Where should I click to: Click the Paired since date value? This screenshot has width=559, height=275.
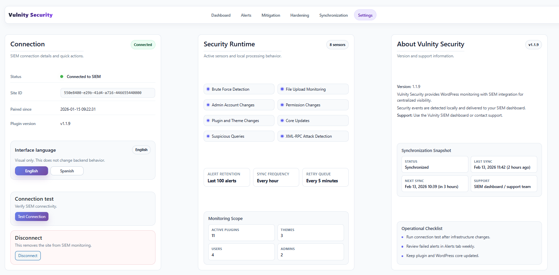tap(78, 109)
